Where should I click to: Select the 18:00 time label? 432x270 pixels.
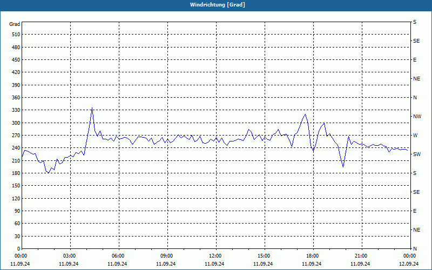[313, 256]
